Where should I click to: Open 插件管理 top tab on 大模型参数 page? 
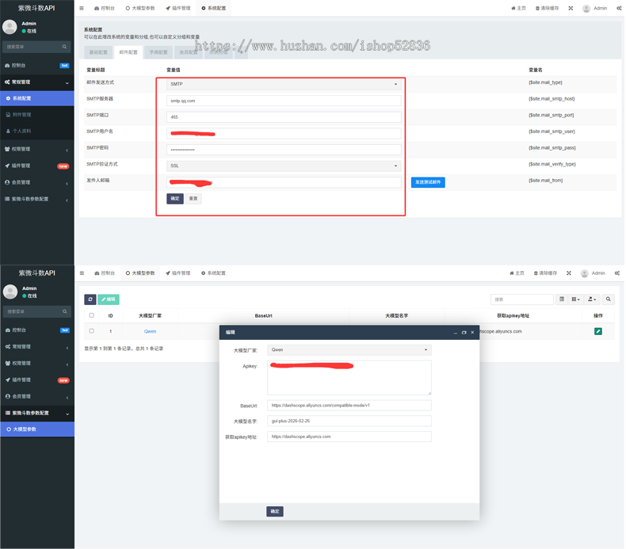coord(178,273)
